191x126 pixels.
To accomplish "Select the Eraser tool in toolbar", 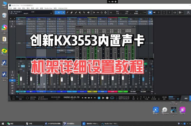I will click(x=72, y=12).
